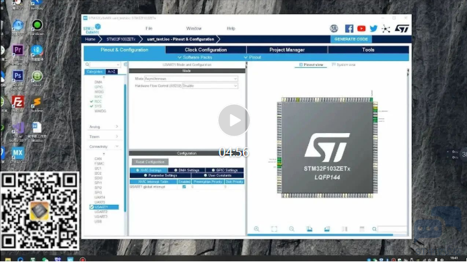The image size is (467, 262).
Task: Toggle the horizontal layout icon in pinout toolbar
Action: (x=362, y=228)
